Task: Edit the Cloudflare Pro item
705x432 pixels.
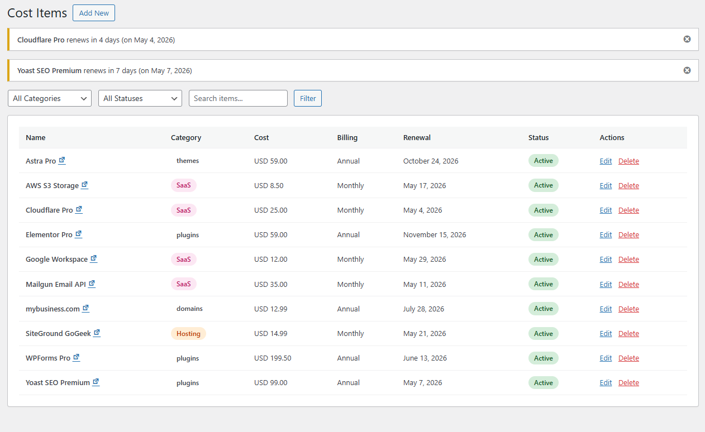Action: [x=606, y=210]
